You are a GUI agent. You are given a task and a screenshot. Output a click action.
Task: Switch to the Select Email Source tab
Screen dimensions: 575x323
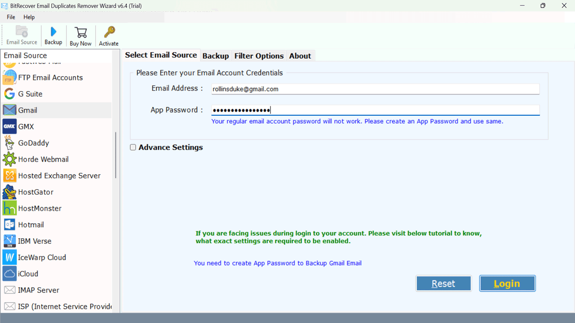pyautogui.click(x=161, y=55)
